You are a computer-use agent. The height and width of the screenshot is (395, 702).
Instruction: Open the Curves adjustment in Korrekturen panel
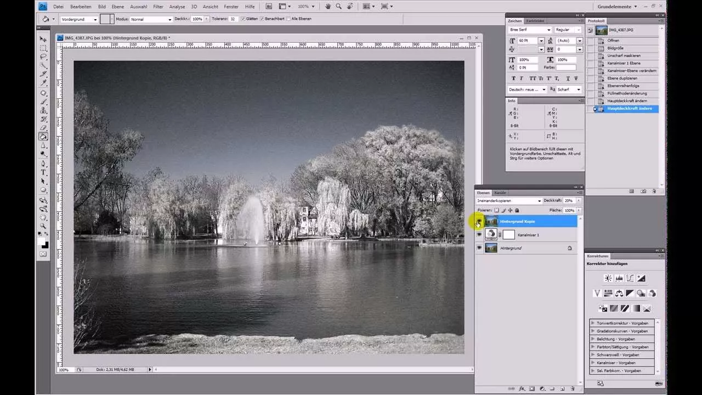click(630, 278)
